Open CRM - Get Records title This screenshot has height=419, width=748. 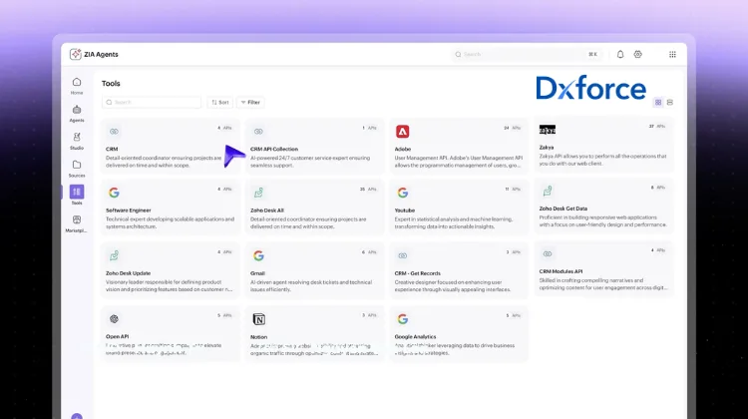click(x=418, y=273)
